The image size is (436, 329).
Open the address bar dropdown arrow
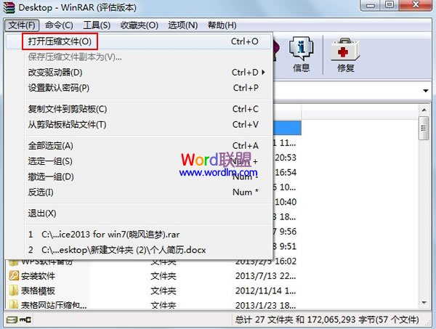(x=425, y=91)
